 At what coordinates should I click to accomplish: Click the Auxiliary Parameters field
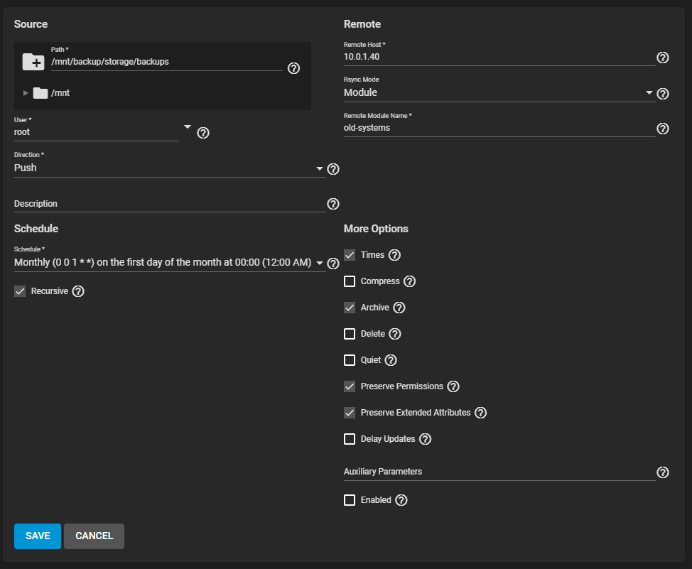[x=499, y=472]
